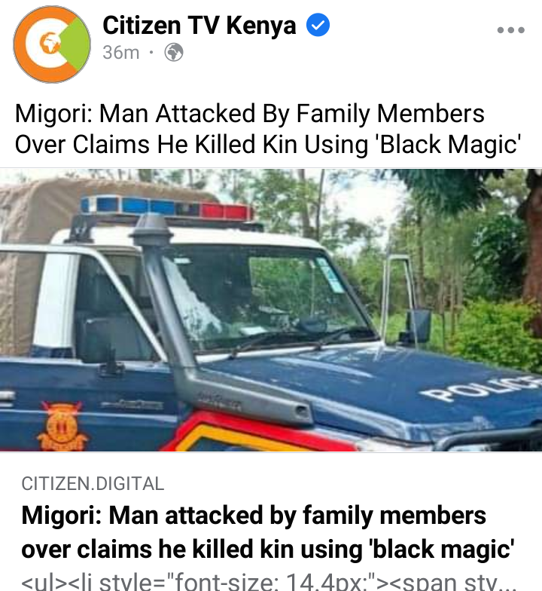
Task: Open the three-dots post options menu
Action: pos(510,30)
